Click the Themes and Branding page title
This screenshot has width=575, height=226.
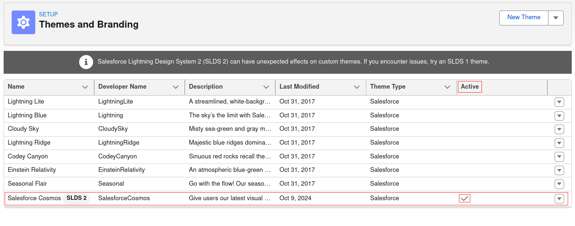coord(89,24)
